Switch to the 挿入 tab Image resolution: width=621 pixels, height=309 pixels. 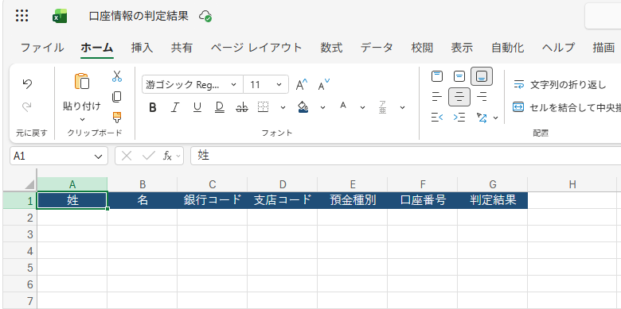point(143,48)
